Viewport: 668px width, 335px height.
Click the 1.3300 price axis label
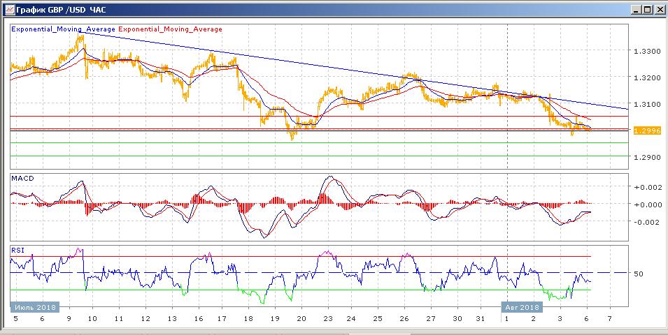[646, 52]
